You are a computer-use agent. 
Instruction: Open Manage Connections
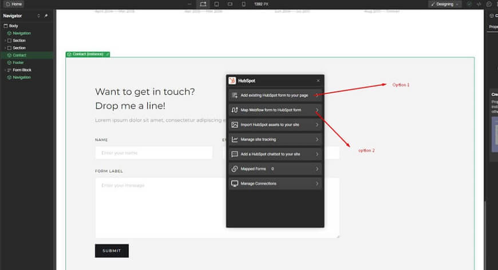click(x=275, y=184)
